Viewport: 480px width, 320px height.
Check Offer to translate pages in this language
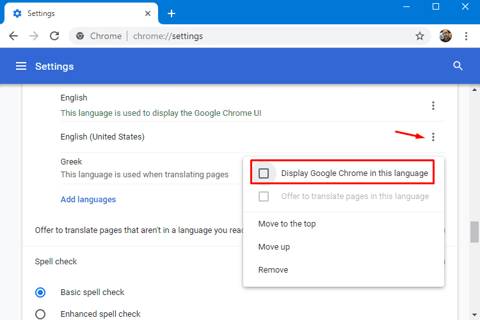pyautogui.click(x=264, y=196)
